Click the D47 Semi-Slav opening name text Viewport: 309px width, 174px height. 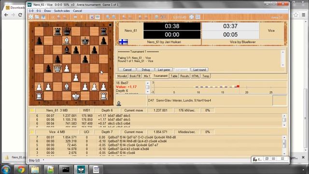point(180,101)
